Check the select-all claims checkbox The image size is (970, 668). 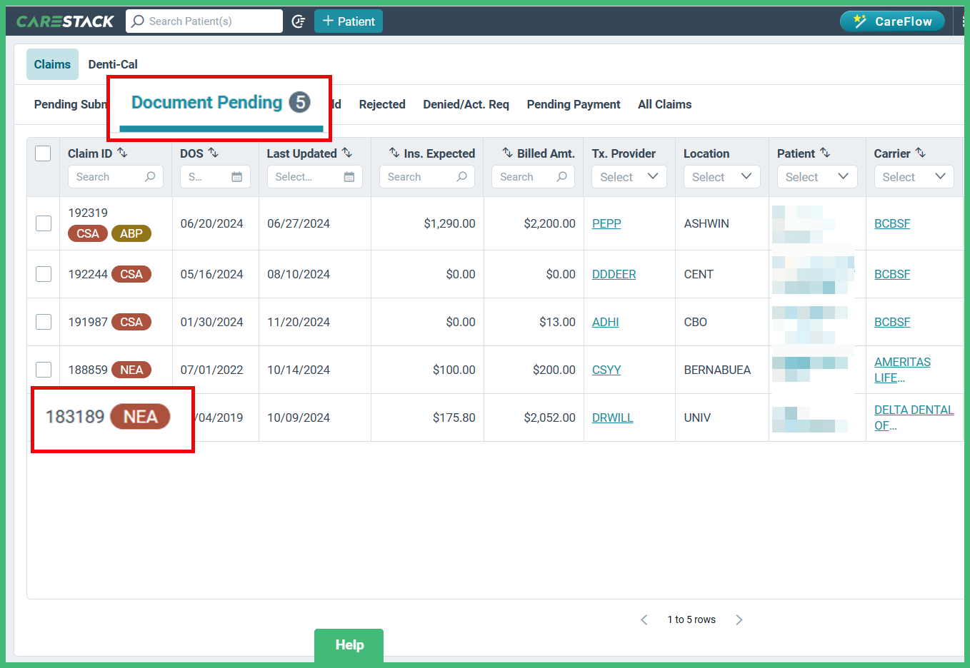click(43, 153)
